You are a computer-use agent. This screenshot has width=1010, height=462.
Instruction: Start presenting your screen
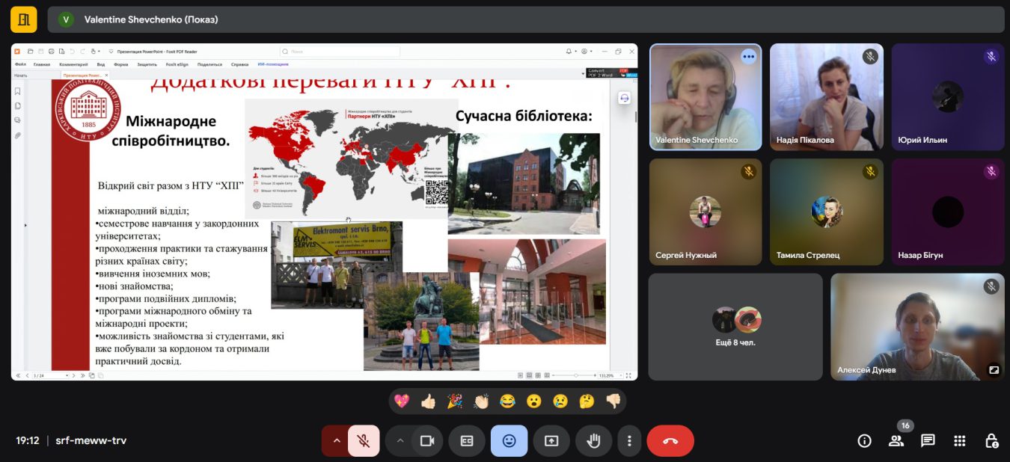pyautogui.click(x=551, y=441)
